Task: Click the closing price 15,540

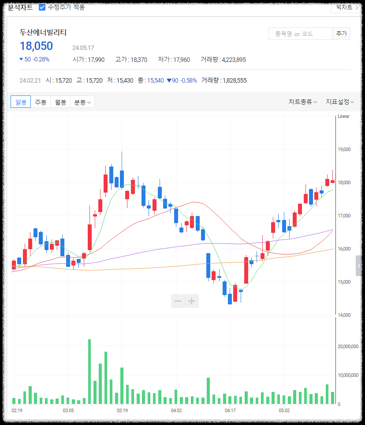Action: click(156, 80)
